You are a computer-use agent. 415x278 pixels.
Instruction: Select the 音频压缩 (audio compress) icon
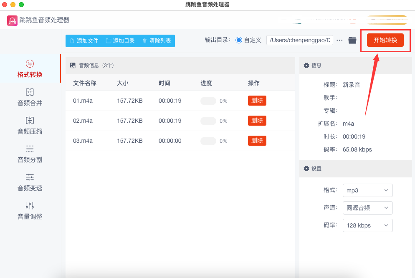pos(30,121)
